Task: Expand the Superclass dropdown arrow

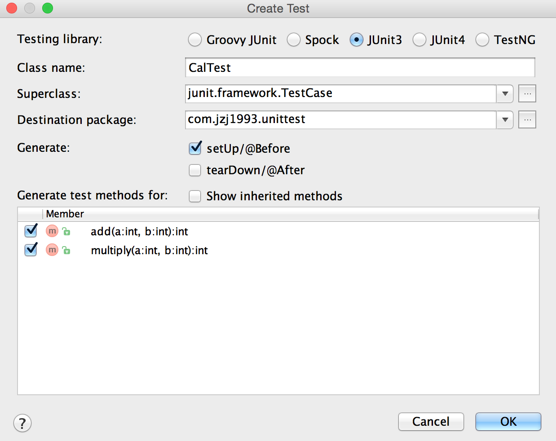Action: point(505,94)
